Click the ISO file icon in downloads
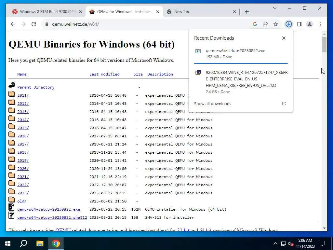 [198, 73]
